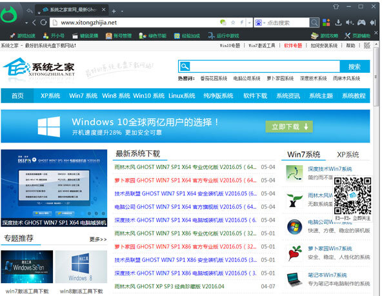382x296 pixels.
Task: Click the lightning speed mode icon
Action: point(242,23)
